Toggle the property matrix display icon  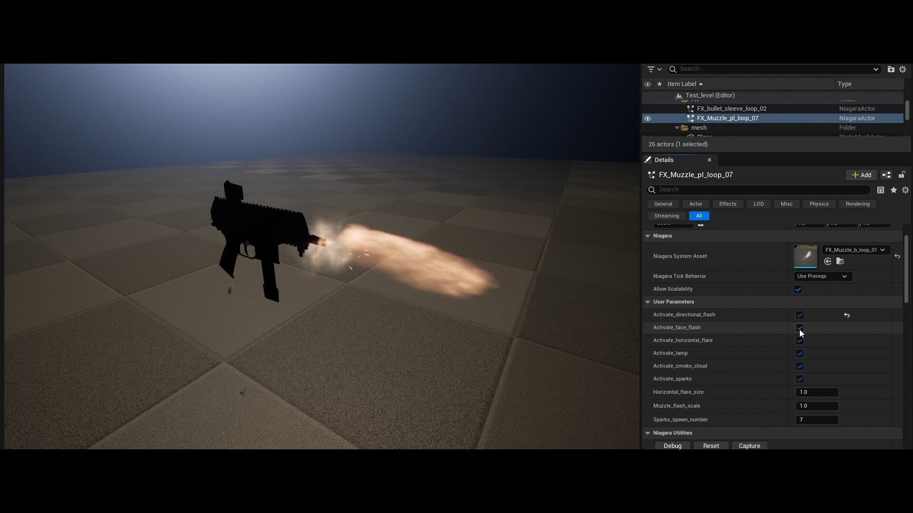pyautogui.click(x=881, y=190)
